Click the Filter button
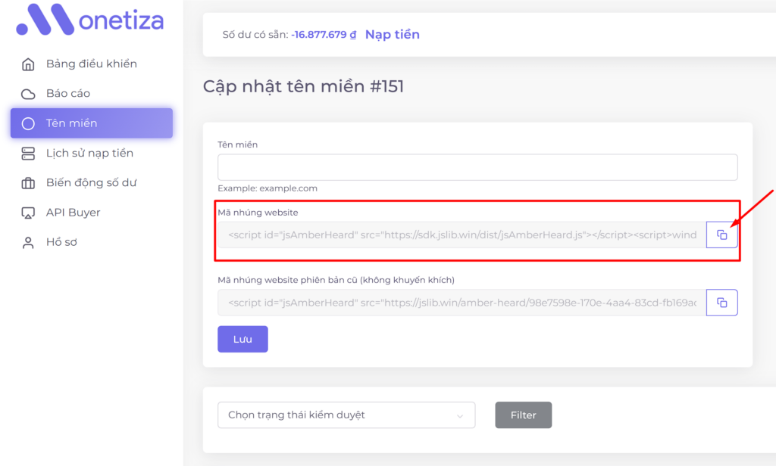The image size is (776, 466). tap(523, 415)
